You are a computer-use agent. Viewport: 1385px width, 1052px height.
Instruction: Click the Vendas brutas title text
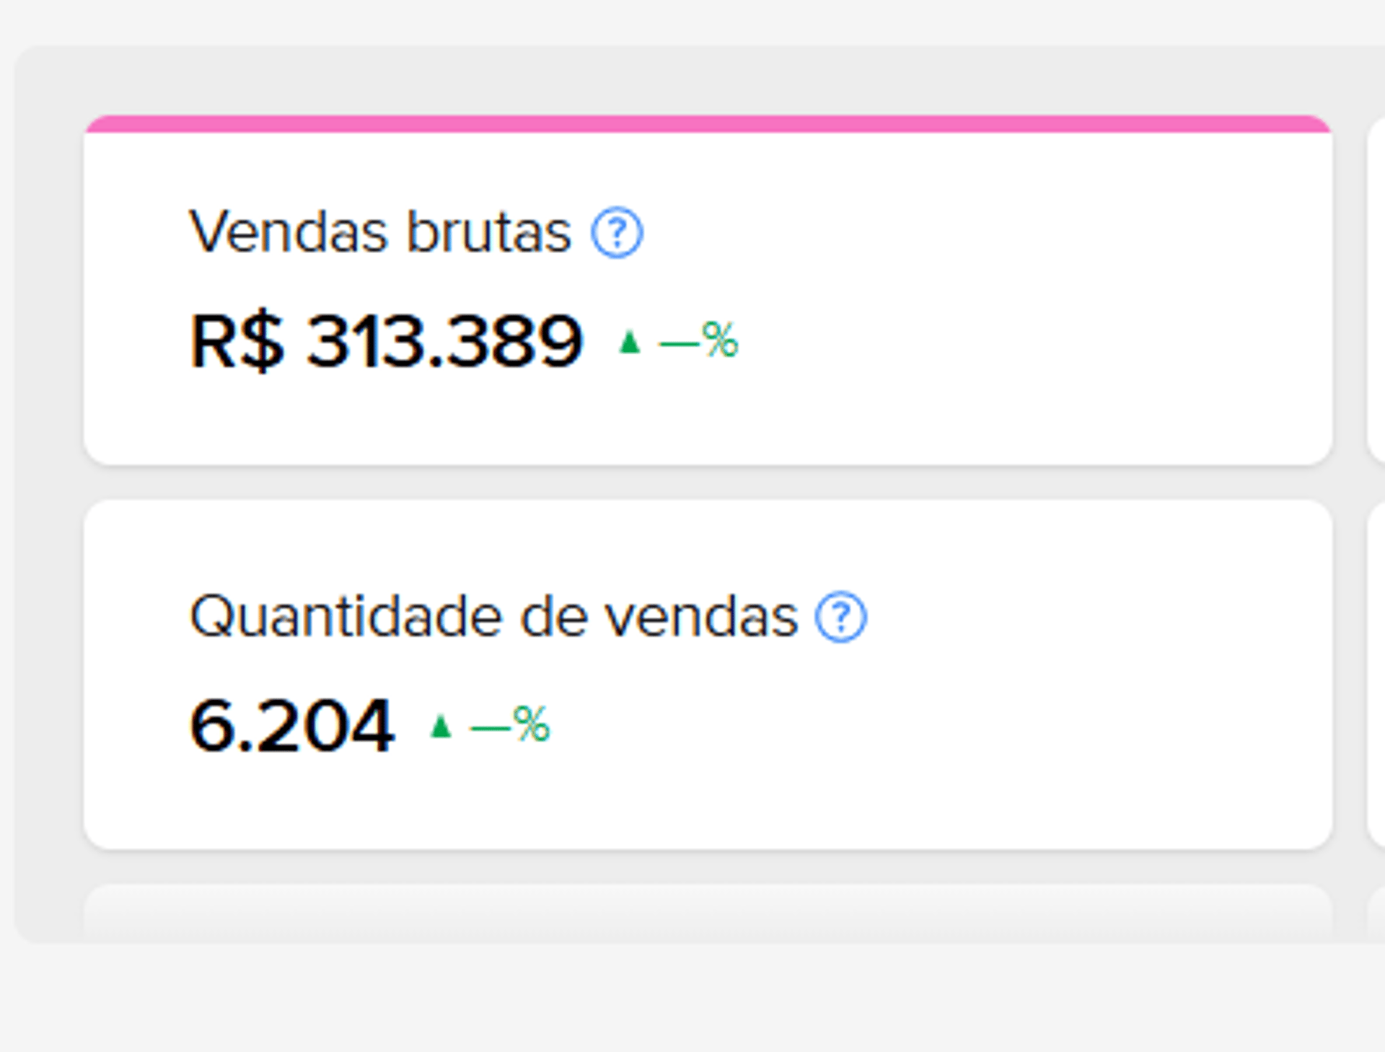pyautogui.click(x=380, y=232)
